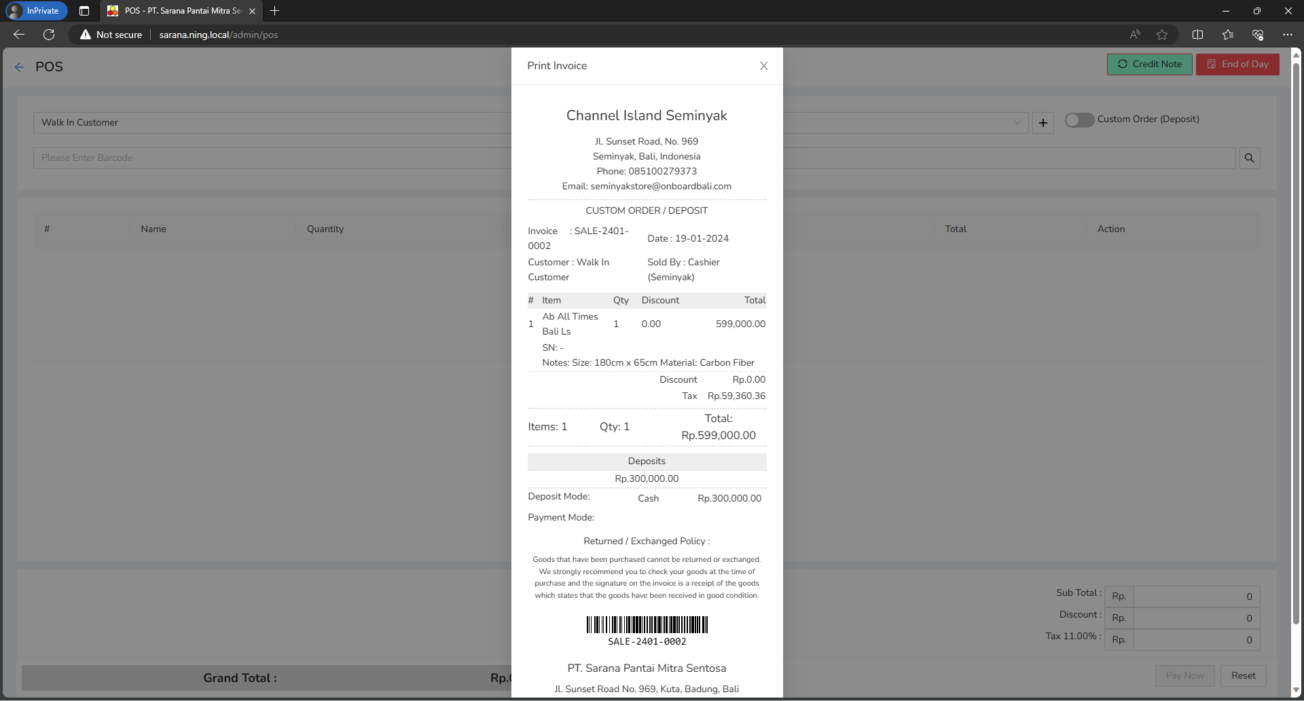Add this page to favorites star icon
Image resolution: width=1304 pixels, height=701 pixels.
(1162, 35)
